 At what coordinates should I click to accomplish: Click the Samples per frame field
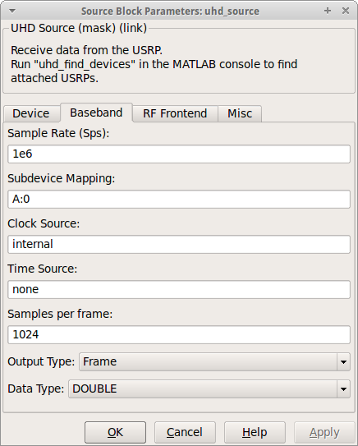pos(179,334)
